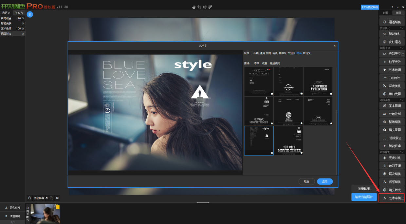Click 输出当前照片 export button
Viewport: 406px width, 224px height.
(364, 197)
